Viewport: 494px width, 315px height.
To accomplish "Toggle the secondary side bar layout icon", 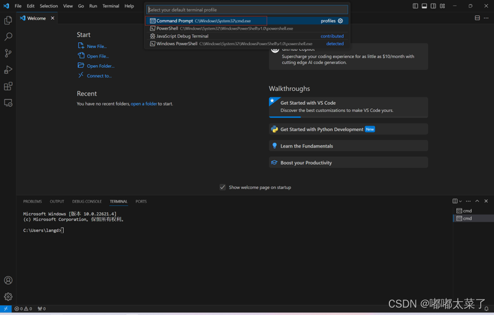I will [433, 6].
